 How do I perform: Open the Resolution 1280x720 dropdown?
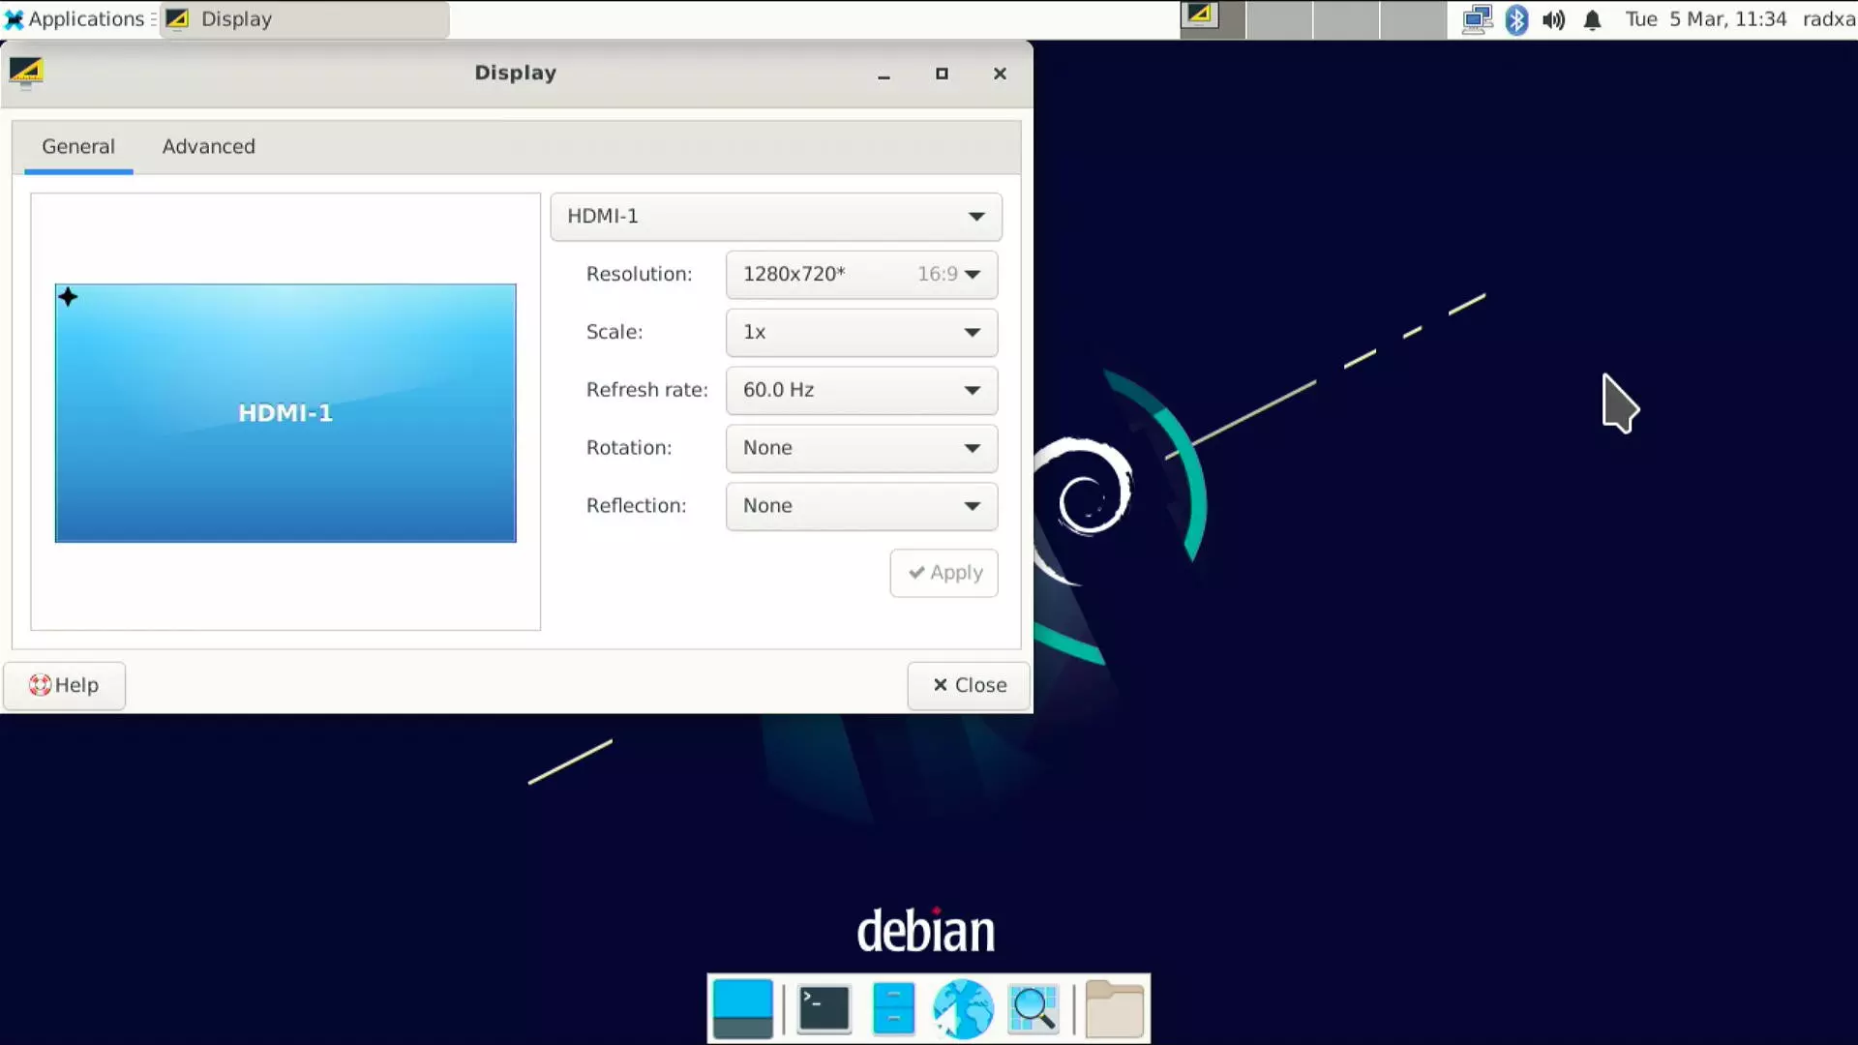point(861,275)
